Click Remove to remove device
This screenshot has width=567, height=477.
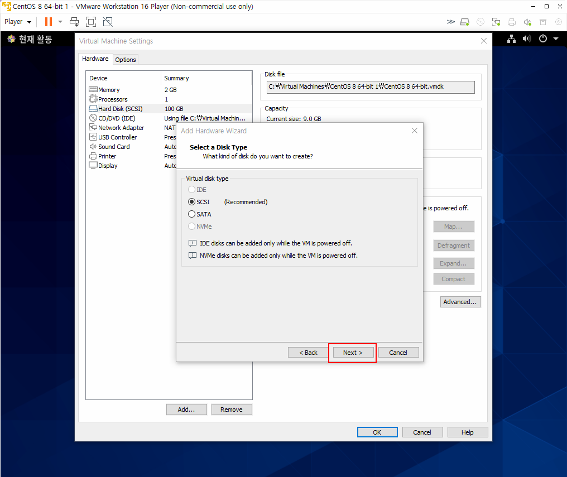click(232, 409)
